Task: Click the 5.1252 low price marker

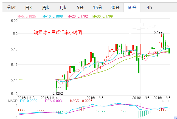Action: pyautogui.click(x=58, y=93)
